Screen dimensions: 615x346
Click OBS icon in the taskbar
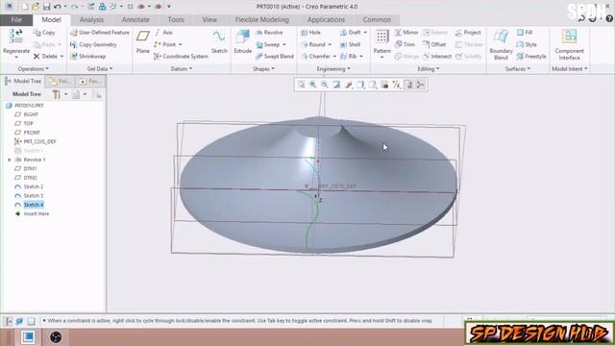click(56, 337)
